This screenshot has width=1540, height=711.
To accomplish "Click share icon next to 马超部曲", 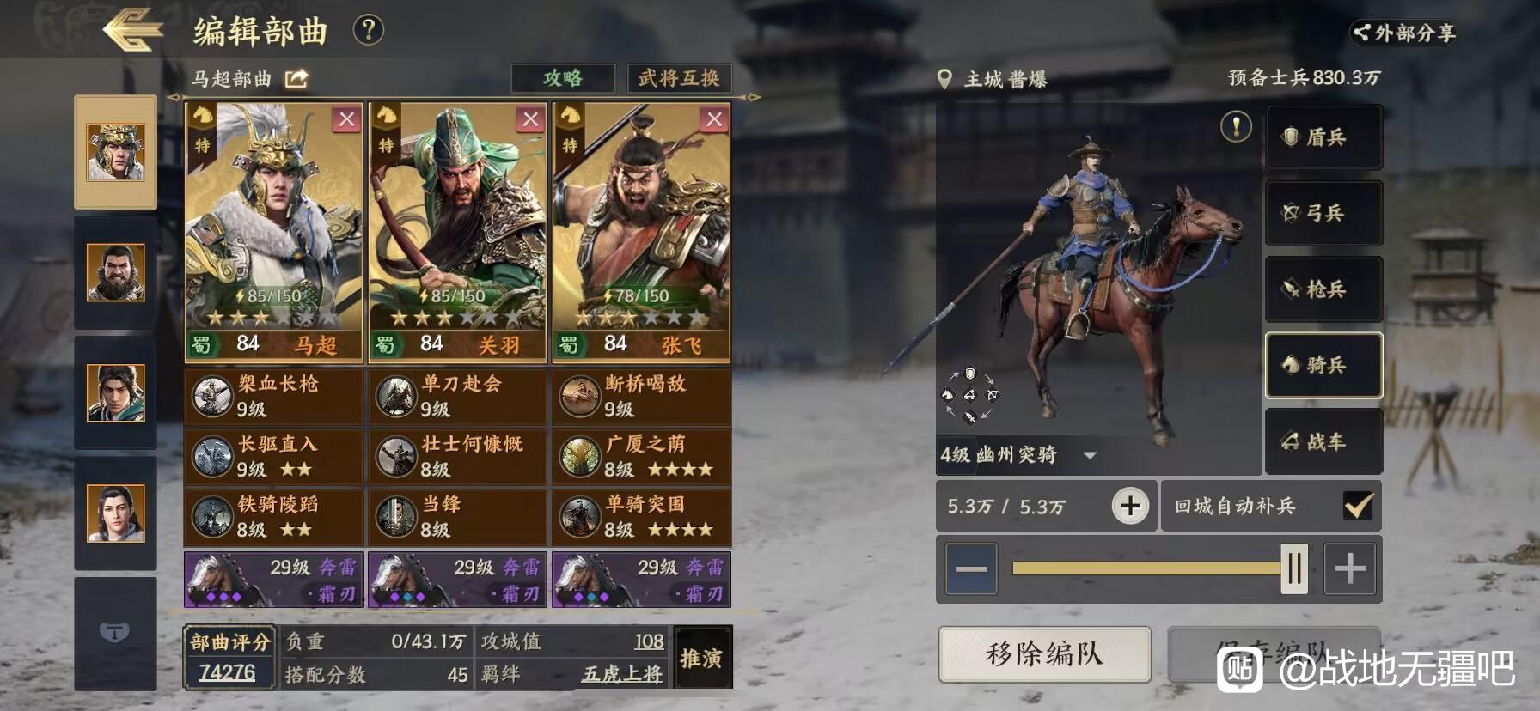I will click(x=296, y=79).
